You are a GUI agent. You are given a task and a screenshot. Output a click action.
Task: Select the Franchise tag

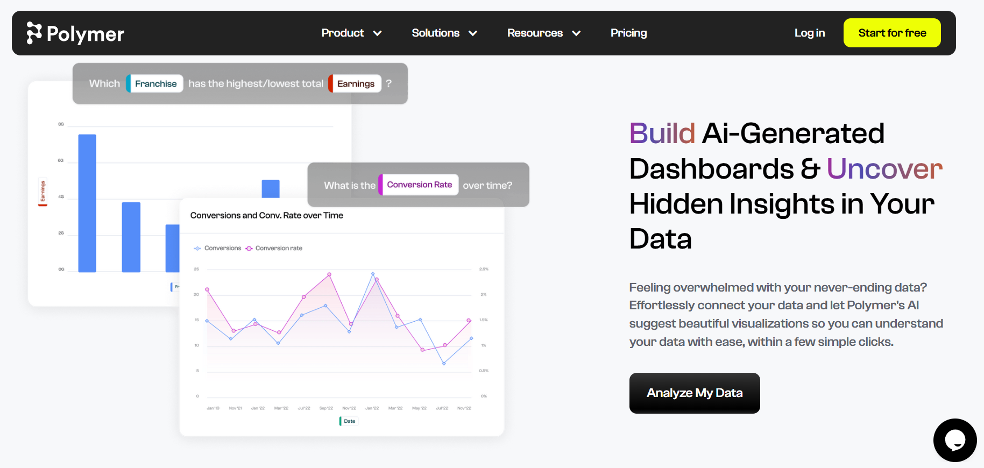(155, 83)
